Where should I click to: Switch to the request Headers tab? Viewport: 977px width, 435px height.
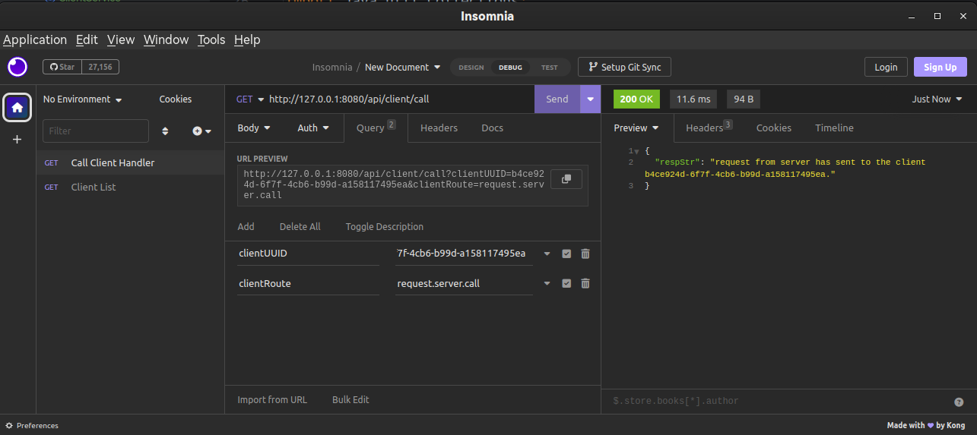point(439,128)
